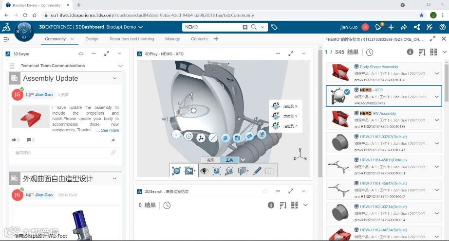Click the sort icon in search results panel
Screen dimensions: 449x241
(422, 52)
